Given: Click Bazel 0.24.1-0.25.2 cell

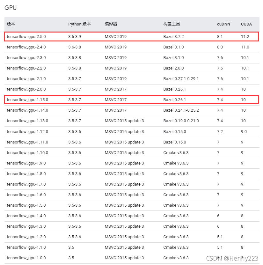Looking at the screenshot, I should pos(181,110).
